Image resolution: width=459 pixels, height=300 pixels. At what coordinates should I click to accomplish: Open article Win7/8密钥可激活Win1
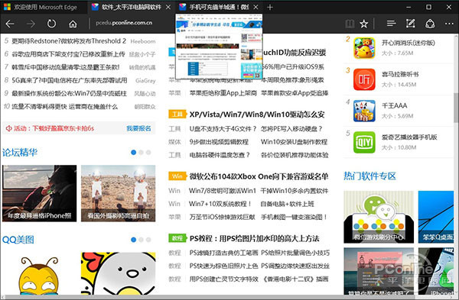(x=223, y=191)
